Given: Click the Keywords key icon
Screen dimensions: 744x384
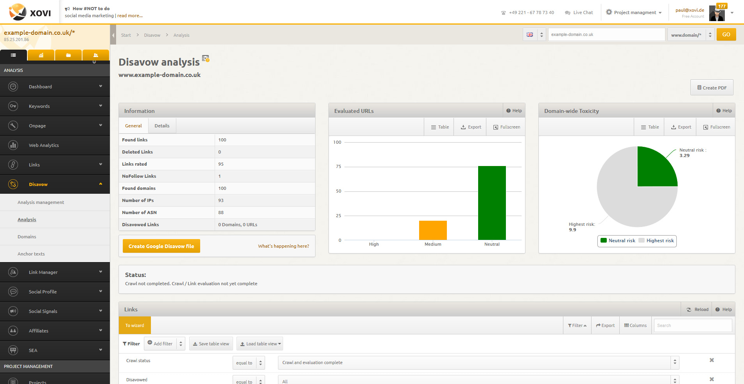Looking at the screenshot, I should tap(13, 106).
